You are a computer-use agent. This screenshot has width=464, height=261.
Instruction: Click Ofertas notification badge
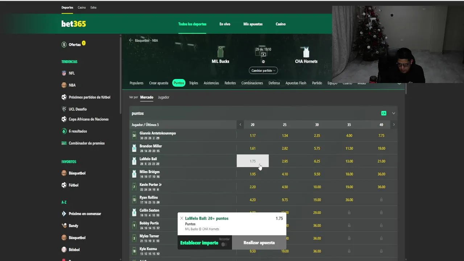click(x=84, y=43)
